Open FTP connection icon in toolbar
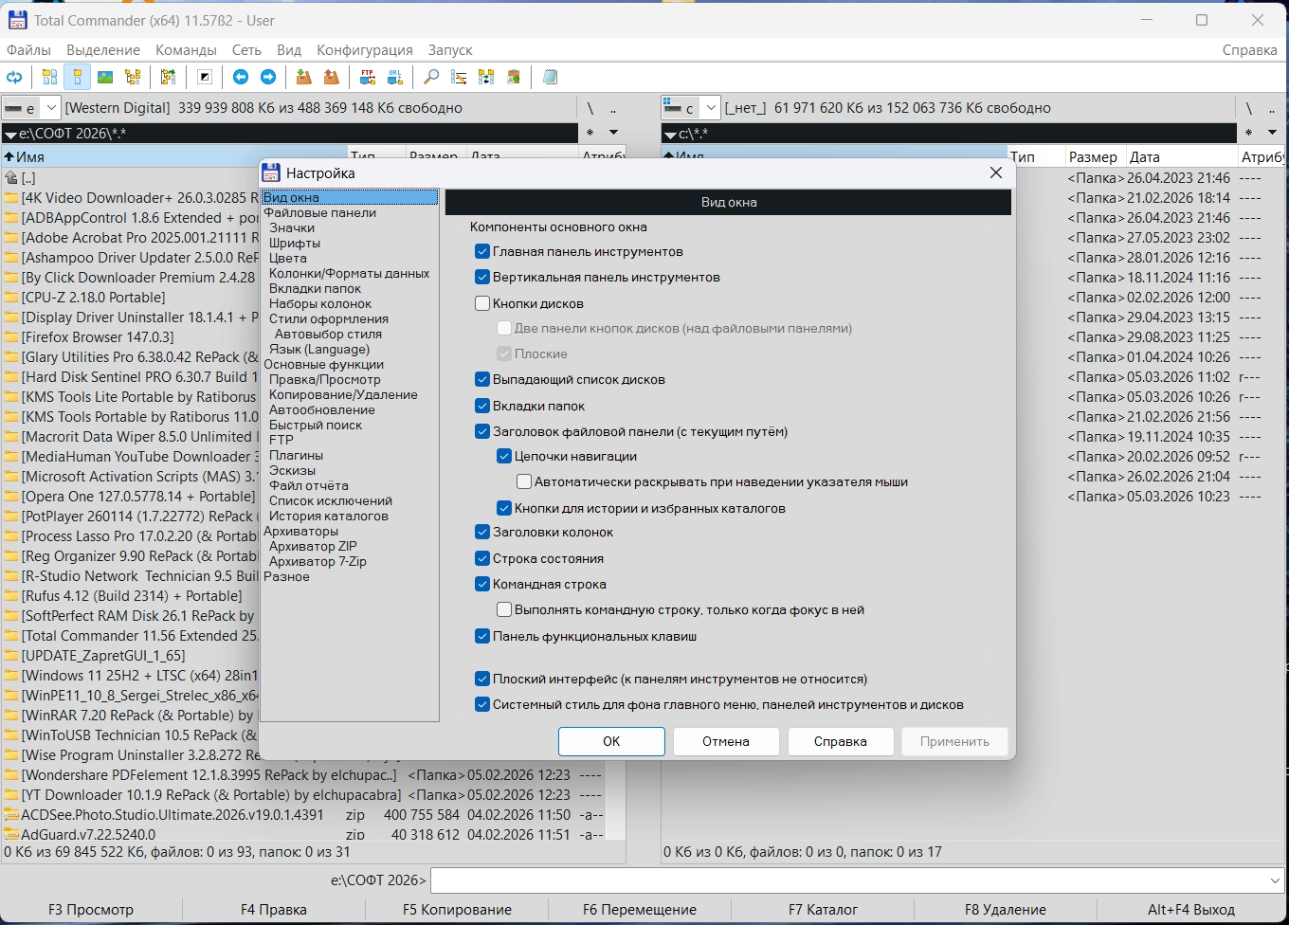Viewport: 1289px width, 925px height. pyautogui.click(x=367, y=78)
